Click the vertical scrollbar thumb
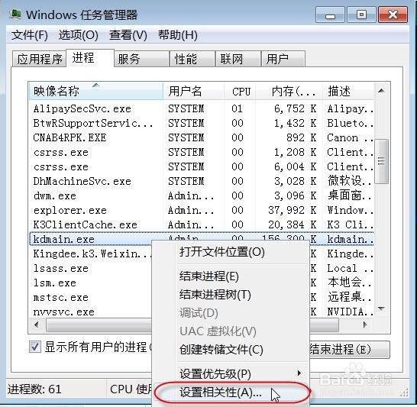The width and height of the screenshot is (417, 407). point(381,161)
